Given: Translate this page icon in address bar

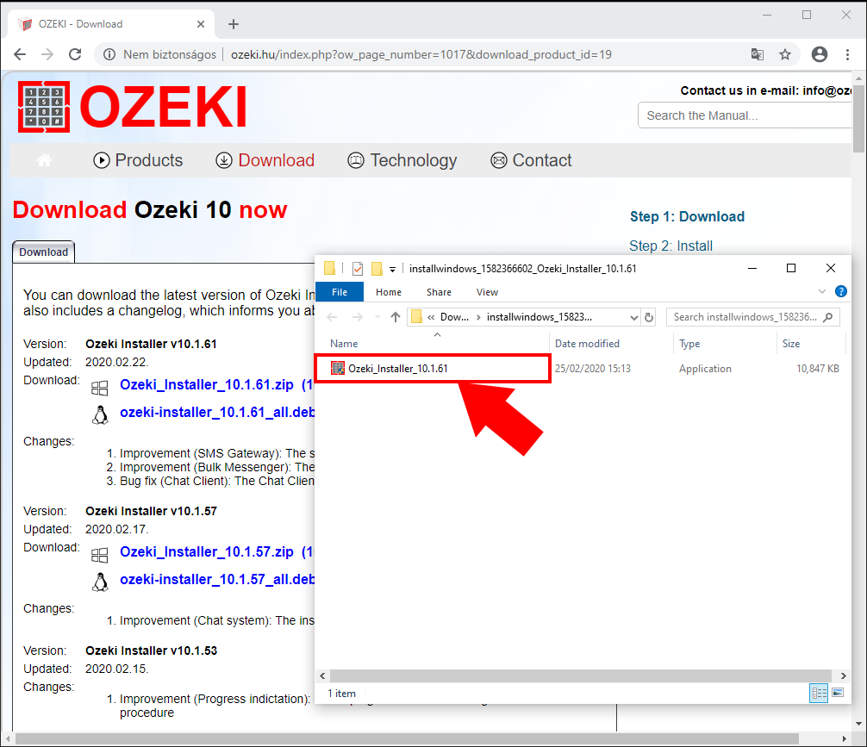Looking at the screenshot, I should [757, 54].
